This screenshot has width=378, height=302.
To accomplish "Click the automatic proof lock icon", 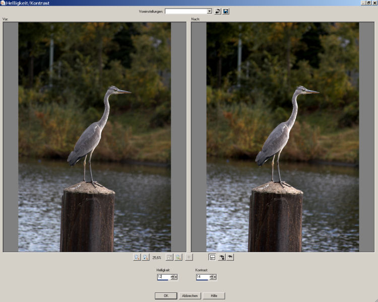I will (222, 257).
